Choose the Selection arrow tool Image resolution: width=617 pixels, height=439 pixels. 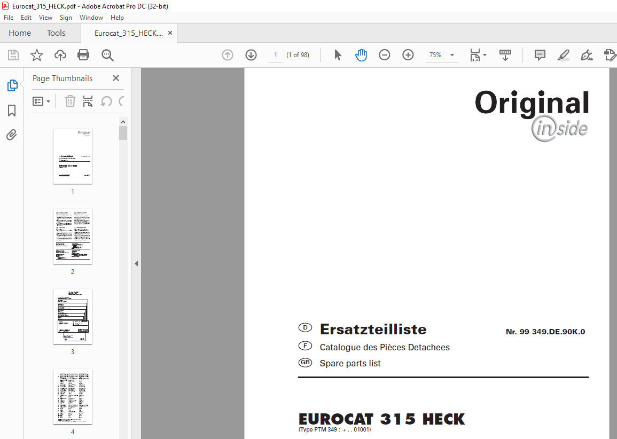click(x=338, y=54)
